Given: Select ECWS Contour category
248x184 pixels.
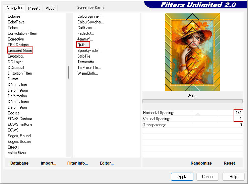Looking at the screenshot, I should click(x=20, y=119).
